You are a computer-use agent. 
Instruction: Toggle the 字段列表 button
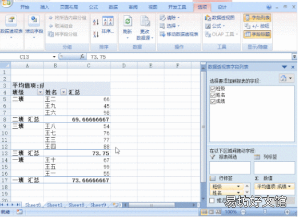(x=258, y=18)
